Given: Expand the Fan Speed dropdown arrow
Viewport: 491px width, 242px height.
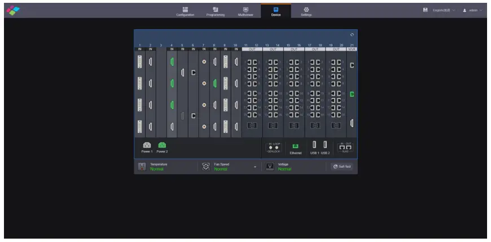Looking at the screenshot, I should 255,167.
